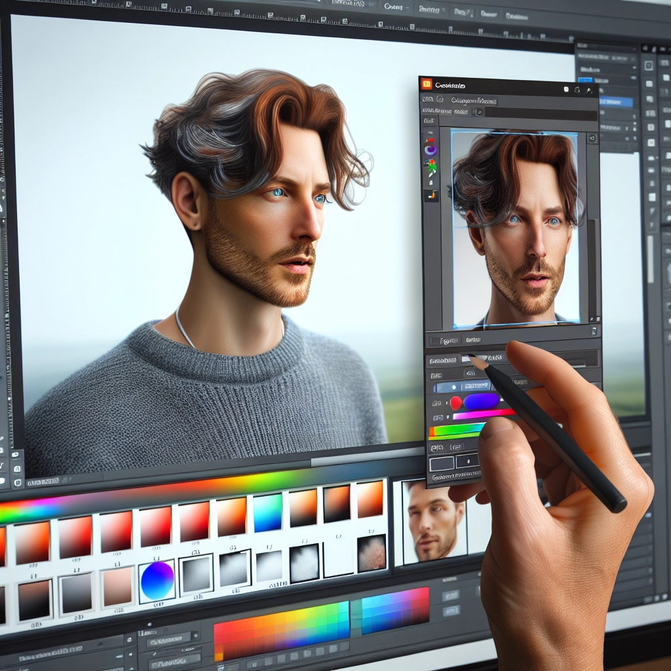Click the dialog's large portrait preview
This screenshot has height=671, width=671.
click(515, 229)
